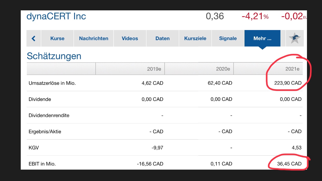Screen dimensions: 322x181
Task: Click the back chevron arrow in navigation bar
Action: (x=33, y=38)
